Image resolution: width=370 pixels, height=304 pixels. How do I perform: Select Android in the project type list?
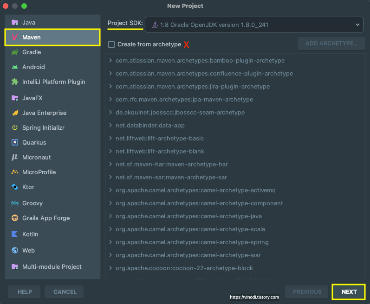52,67
